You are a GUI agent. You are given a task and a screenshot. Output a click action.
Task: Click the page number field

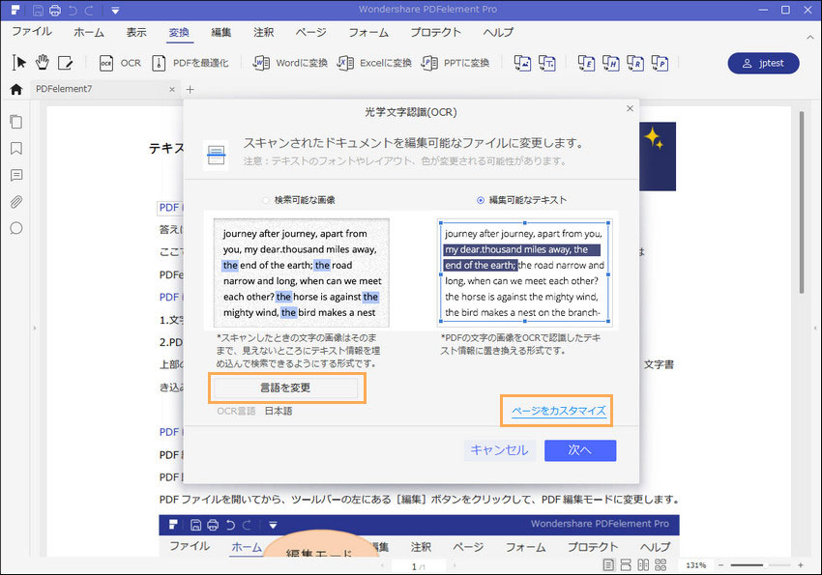point(419,566)
